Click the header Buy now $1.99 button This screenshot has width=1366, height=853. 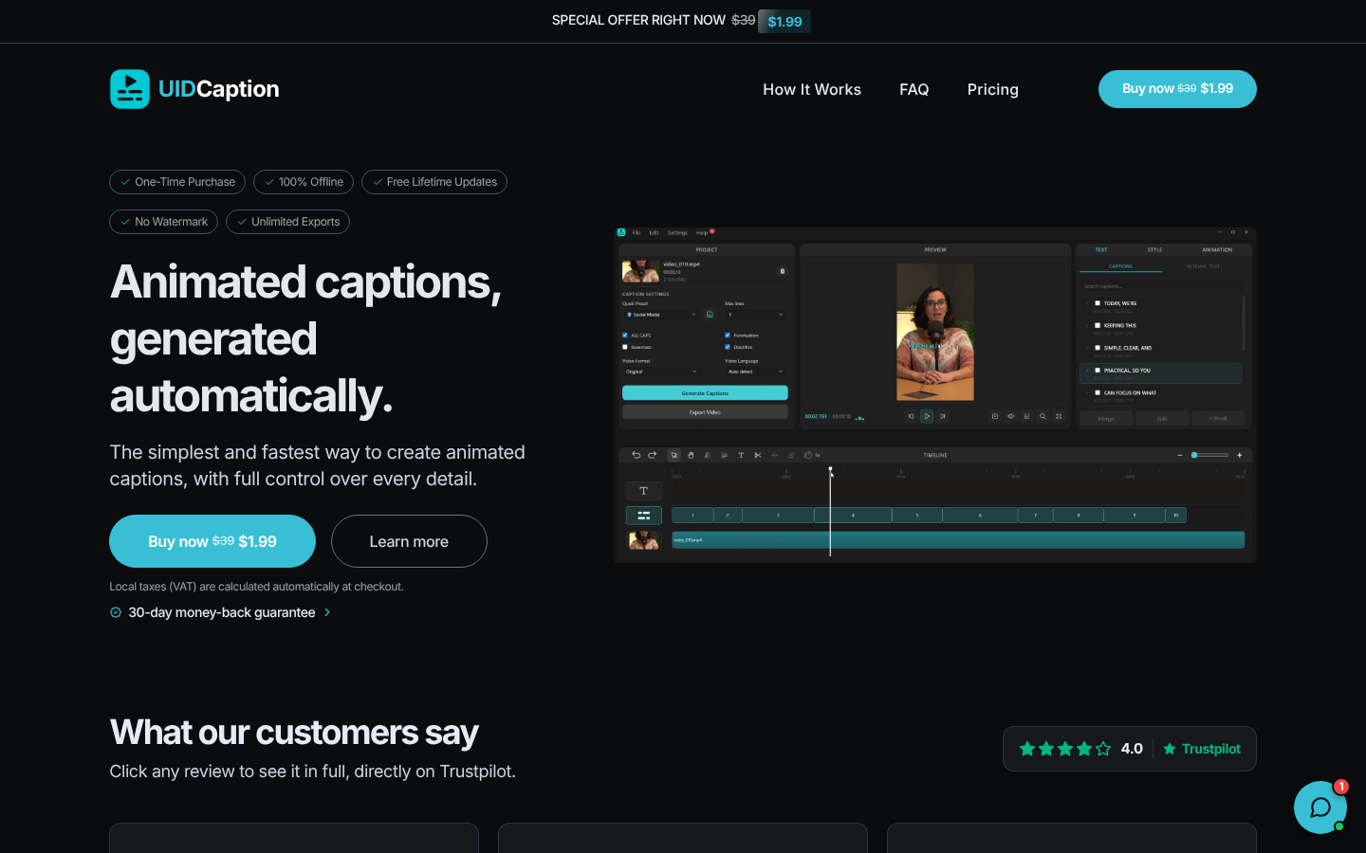pyautogui.click(x=1177, y=89)
